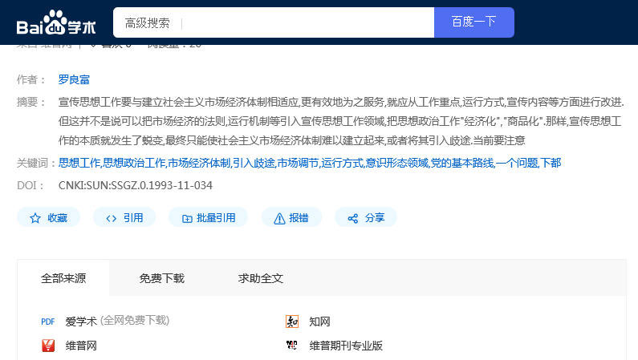Viewport: 638px width, 360px height.
Task: Click the 维普期刊专业版 source icon
Action: pos(292,346)
